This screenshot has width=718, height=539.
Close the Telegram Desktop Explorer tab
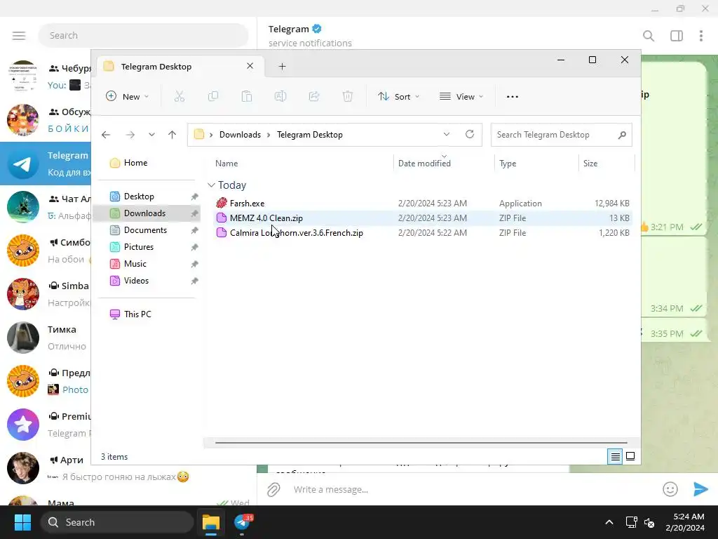point(250,66)
